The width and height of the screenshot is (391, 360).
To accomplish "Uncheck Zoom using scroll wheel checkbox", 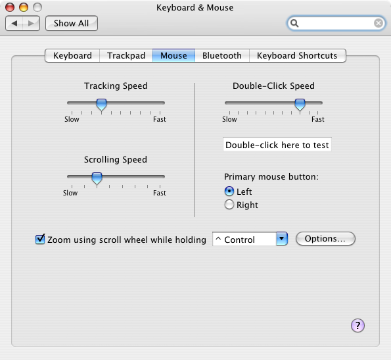I will pos(40,239).
